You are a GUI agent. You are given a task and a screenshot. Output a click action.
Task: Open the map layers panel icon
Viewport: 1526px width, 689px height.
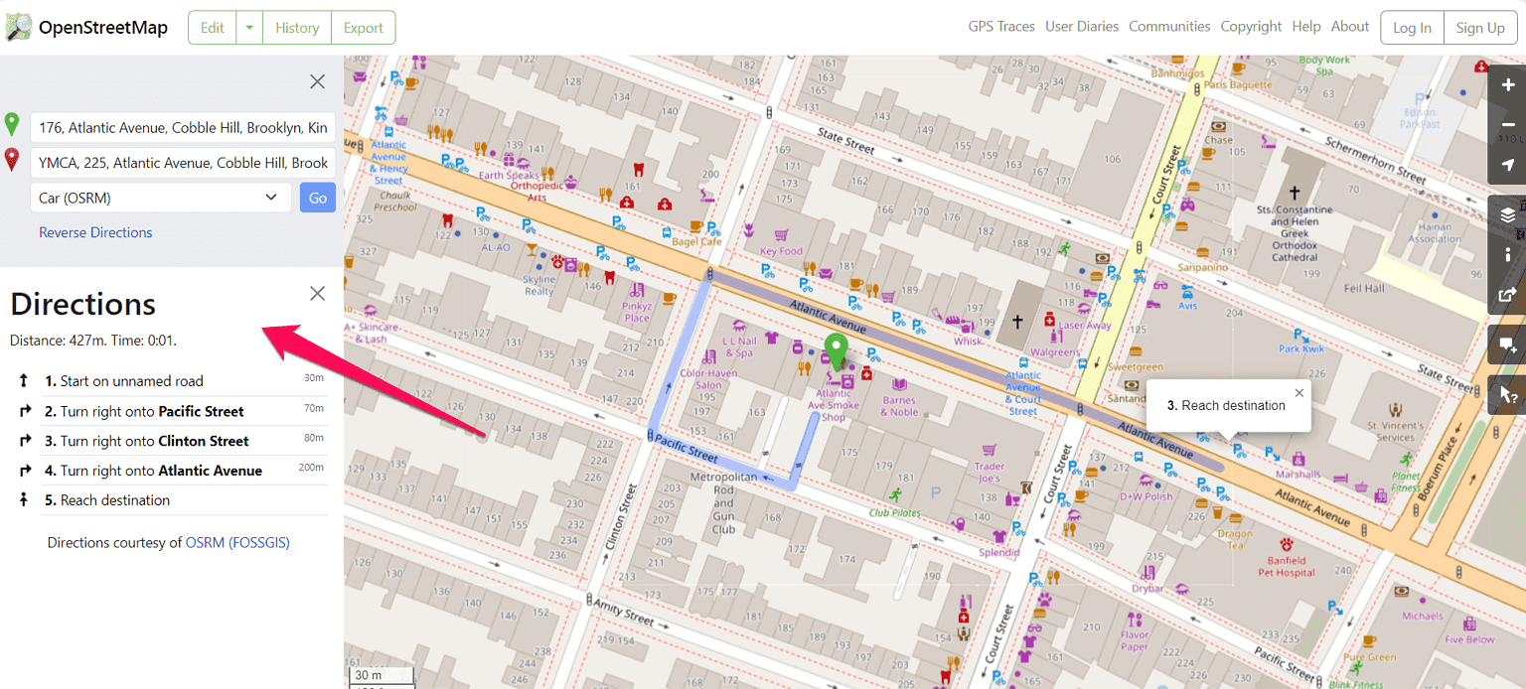tap(1507, 214)
